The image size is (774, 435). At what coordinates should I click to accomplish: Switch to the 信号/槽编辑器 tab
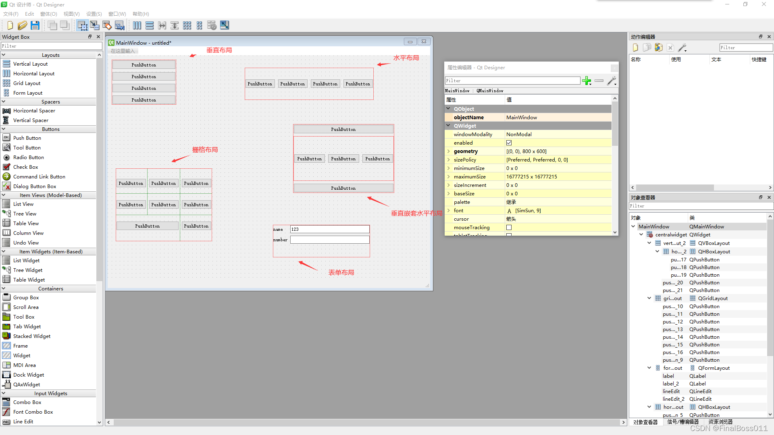click(683, 422)
